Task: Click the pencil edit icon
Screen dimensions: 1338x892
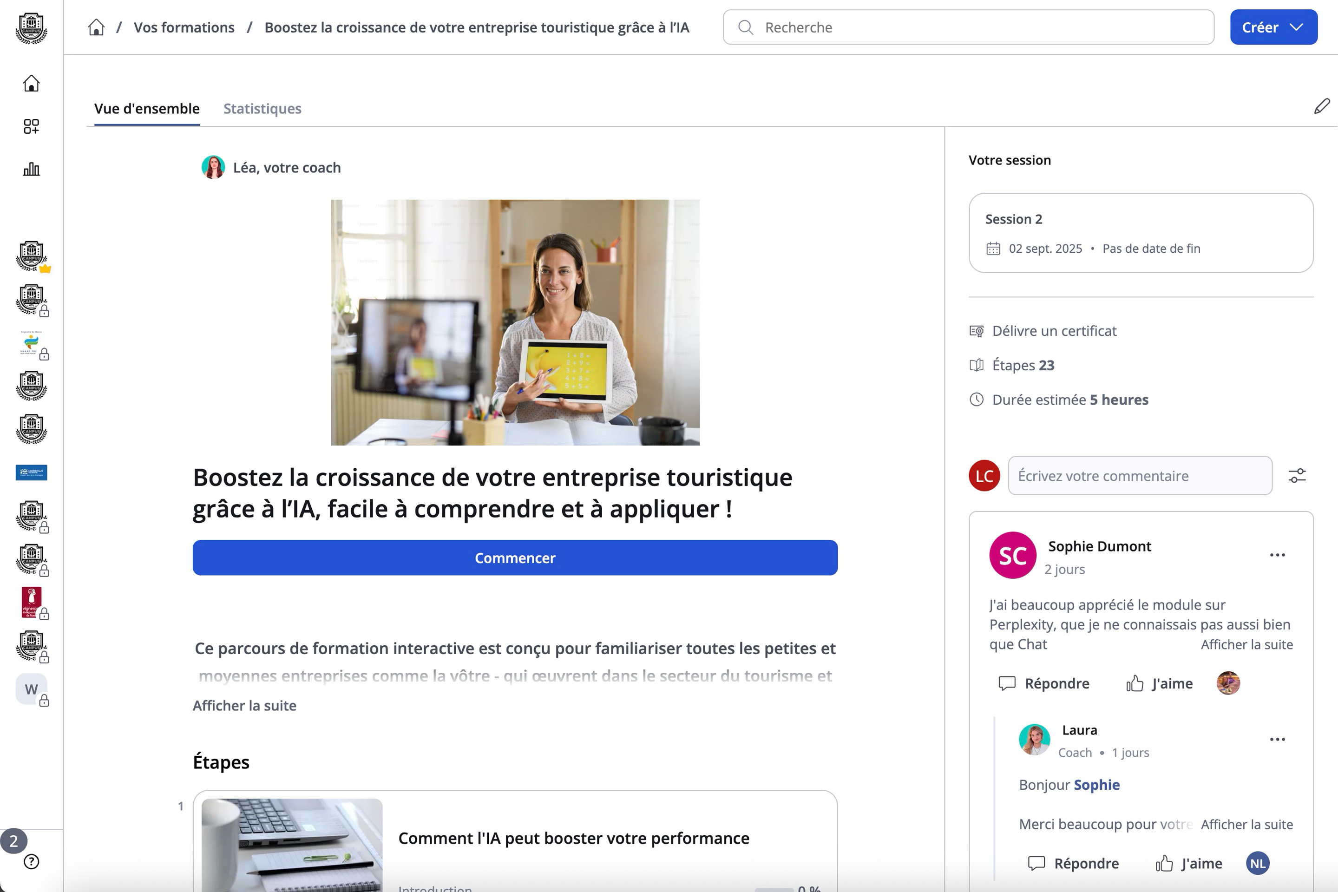Action: click(x=1321, y=106)
